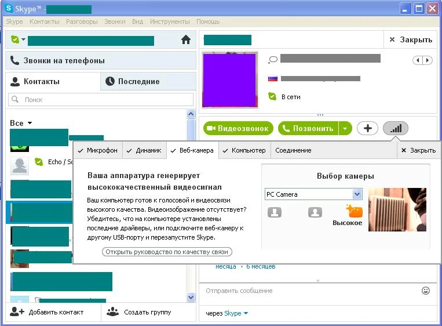
Task: Open the Звонки menu
Action: [x=115, y=21]
